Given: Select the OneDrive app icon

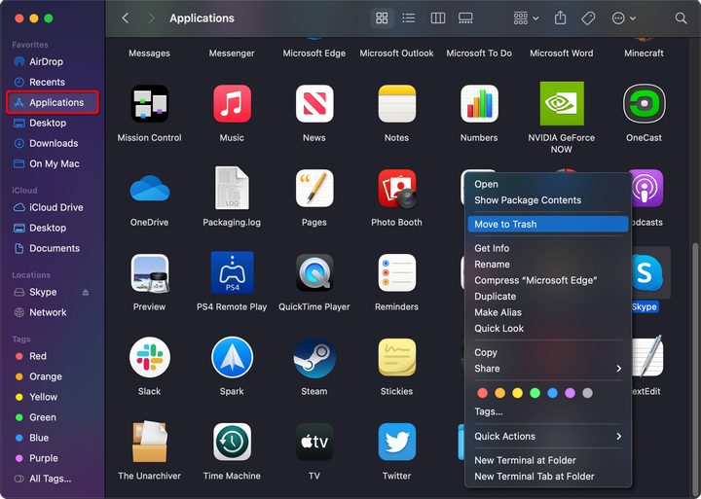Looking at the screenshot, I should pos(149,189).
